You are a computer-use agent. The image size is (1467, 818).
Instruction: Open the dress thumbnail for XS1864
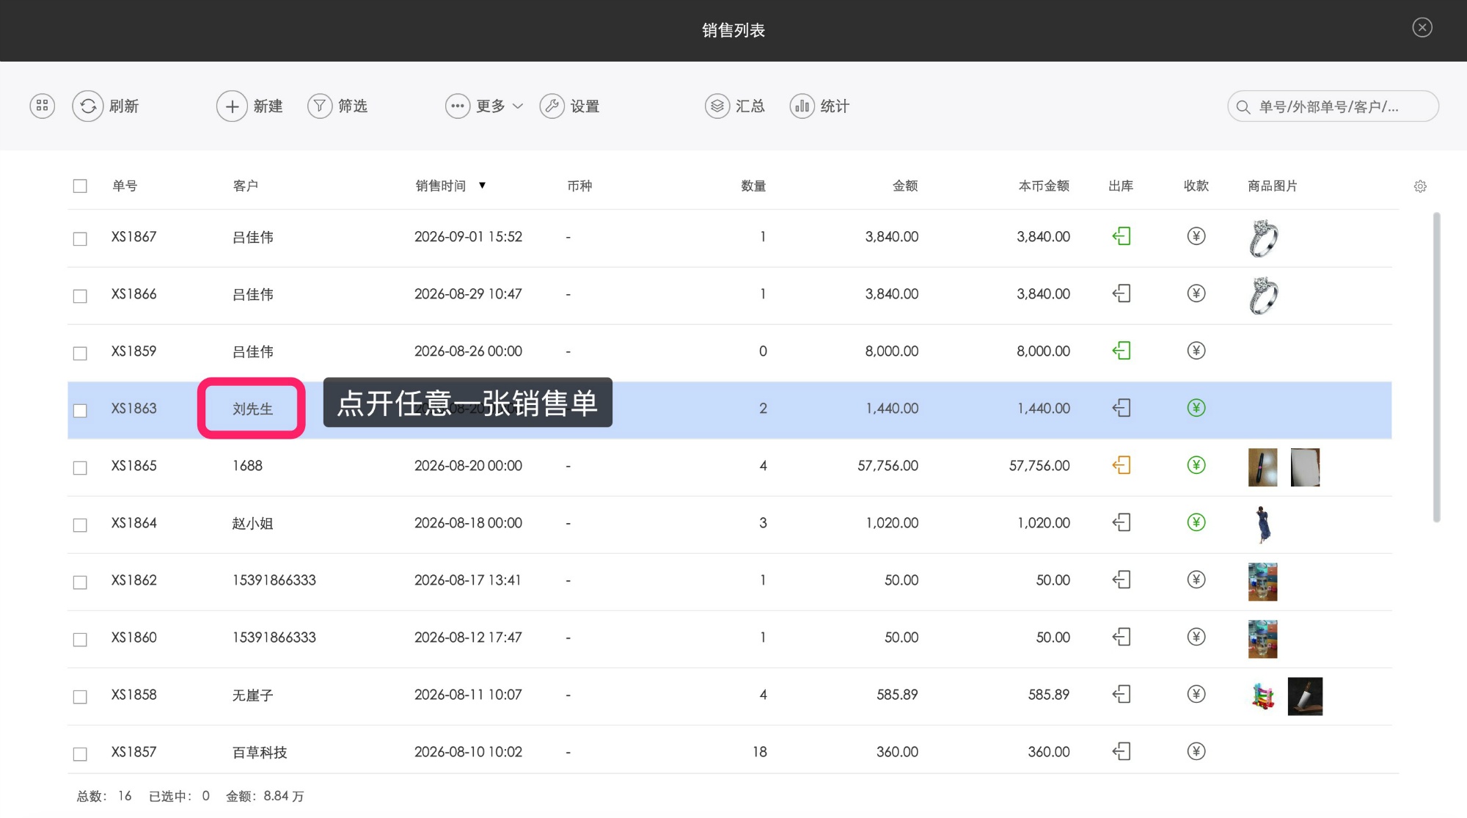[1262, 525]
